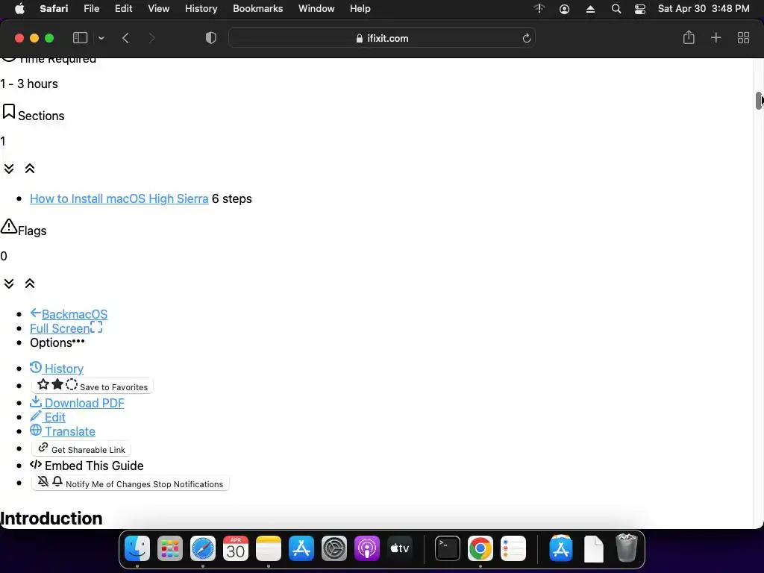Open Calendar from the Dock
This screenshot has height=573, width=764.
pos(236,548)
